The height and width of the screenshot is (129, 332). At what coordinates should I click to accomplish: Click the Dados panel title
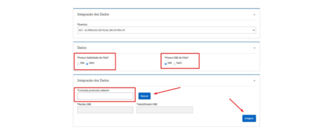point(82,48)
